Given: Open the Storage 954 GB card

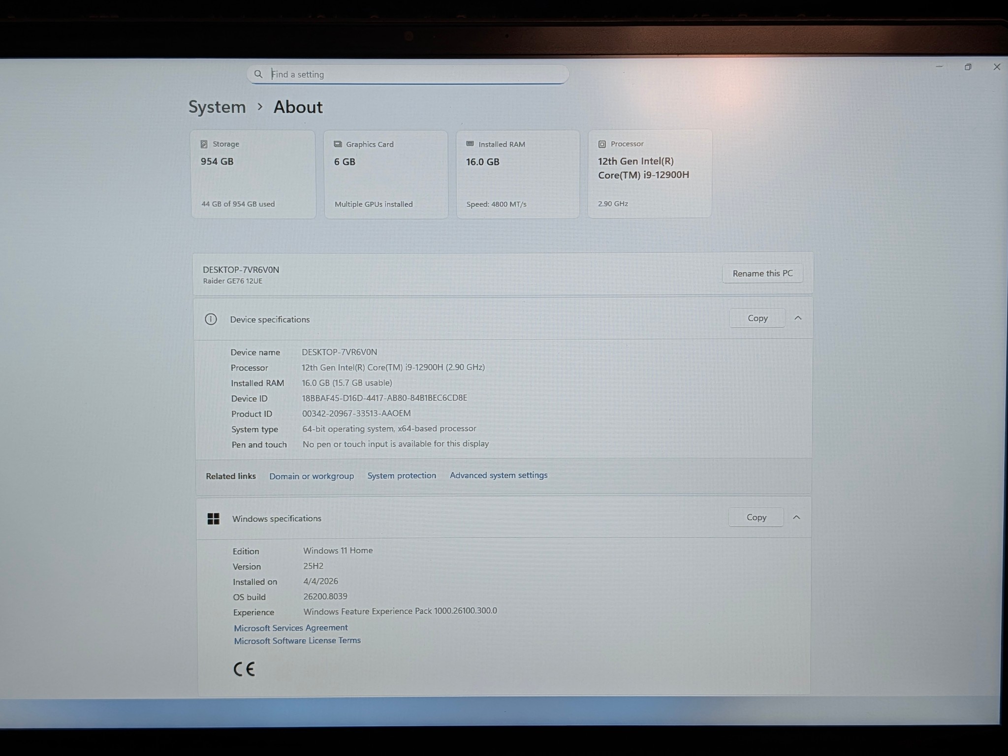Looking at the screenshot, I should tap(253, 174).
